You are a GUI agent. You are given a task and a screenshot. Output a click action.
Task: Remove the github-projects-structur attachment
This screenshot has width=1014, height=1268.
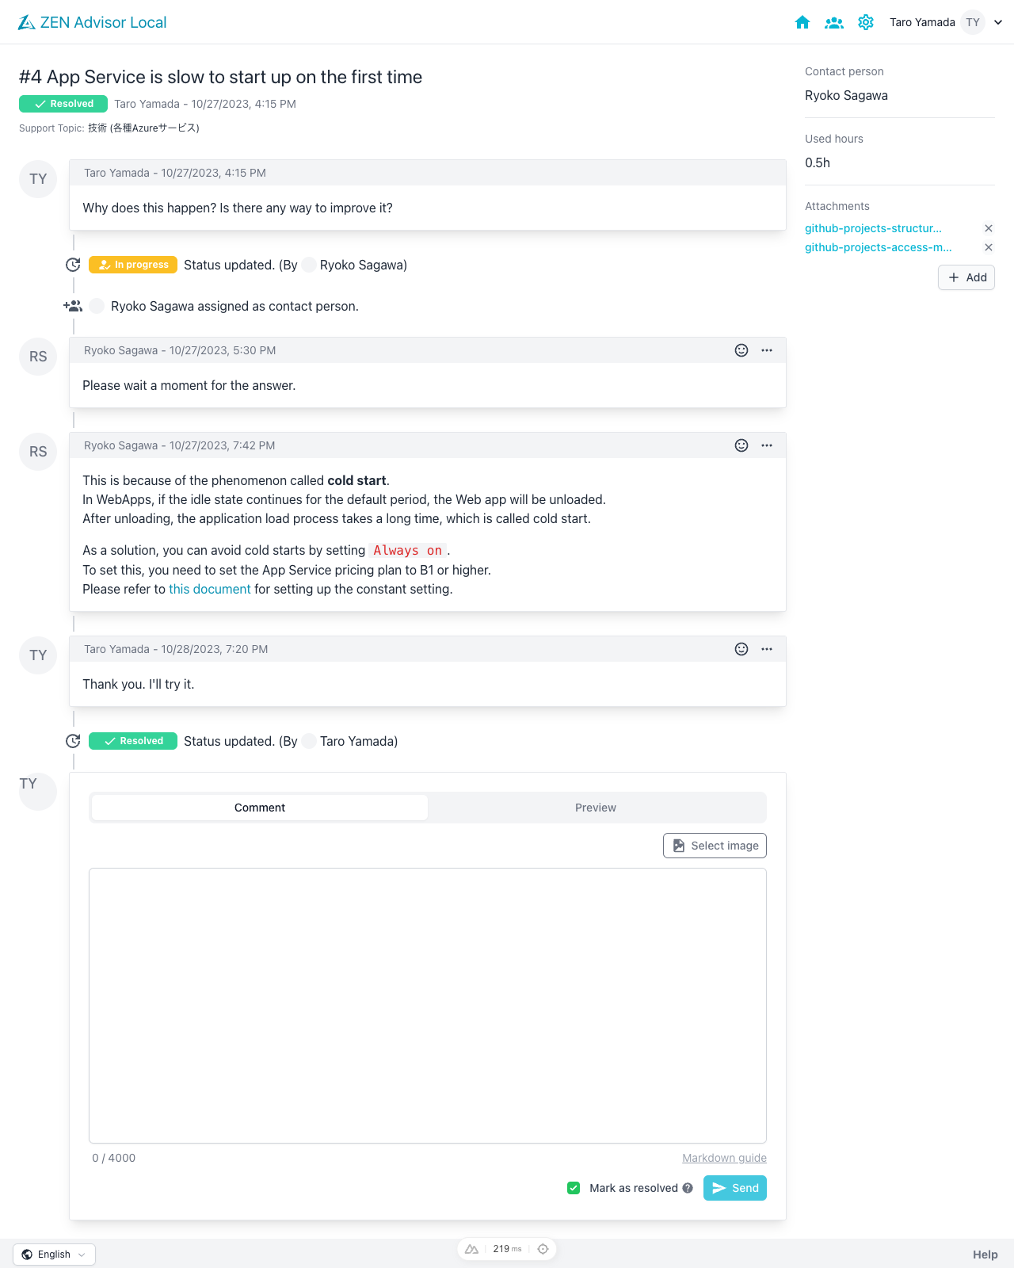989,228
